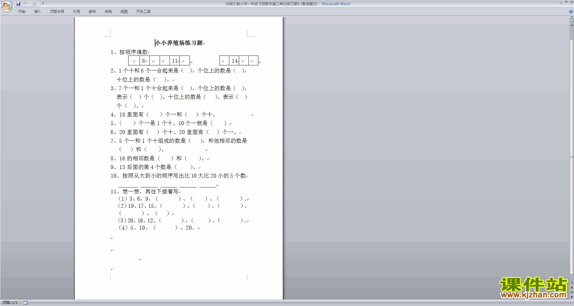Click the sequence line (3) 20、16、12
The width and height of the screenshot is (574, 306).
tap(183, 221)
